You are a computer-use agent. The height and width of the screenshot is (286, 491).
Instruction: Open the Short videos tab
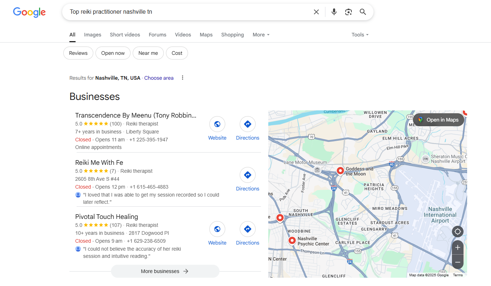tap(125, 35)
